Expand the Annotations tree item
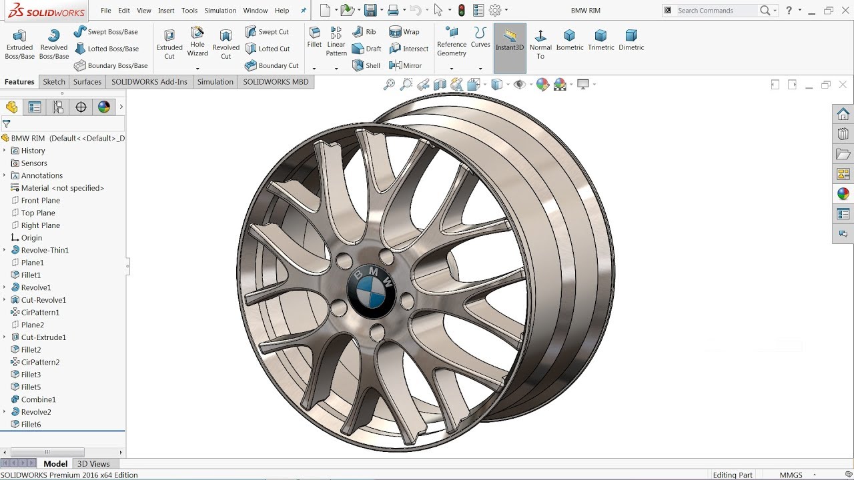Viewport: 854px width, 480px height. (x=4, y=175)
